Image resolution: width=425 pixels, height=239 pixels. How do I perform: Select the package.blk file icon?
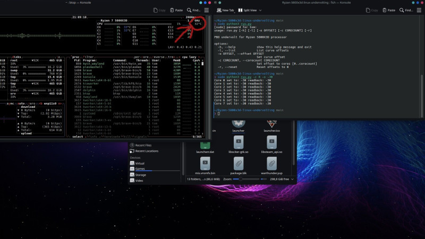point(239,164)
